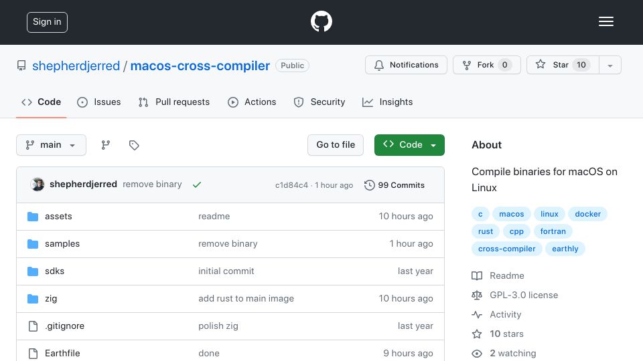This screenshot has width=643, height=361.
Task: Click the Sign in button
Action: point(47,22)
